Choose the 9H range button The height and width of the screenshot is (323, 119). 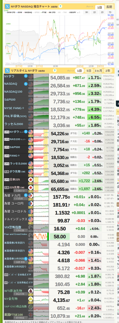(87, 12)
